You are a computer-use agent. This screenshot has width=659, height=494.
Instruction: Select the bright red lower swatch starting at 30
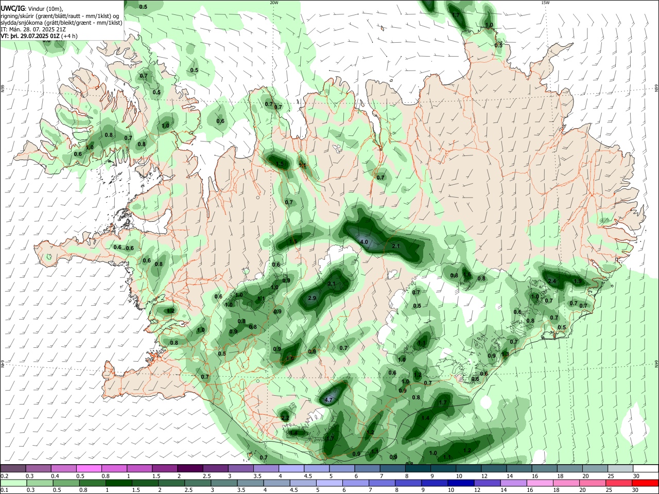tap(645, 483)
